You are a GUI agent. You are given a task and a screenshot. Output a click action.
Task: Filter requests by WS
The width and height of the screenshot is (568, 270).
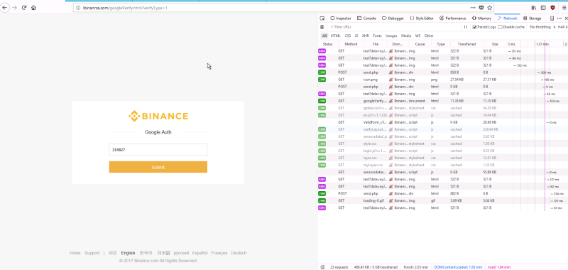point(417,36)
